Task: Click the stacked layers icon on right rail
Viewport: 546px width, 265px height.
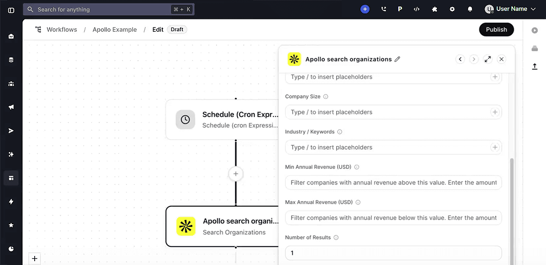Action: click(x=535, y=49)
